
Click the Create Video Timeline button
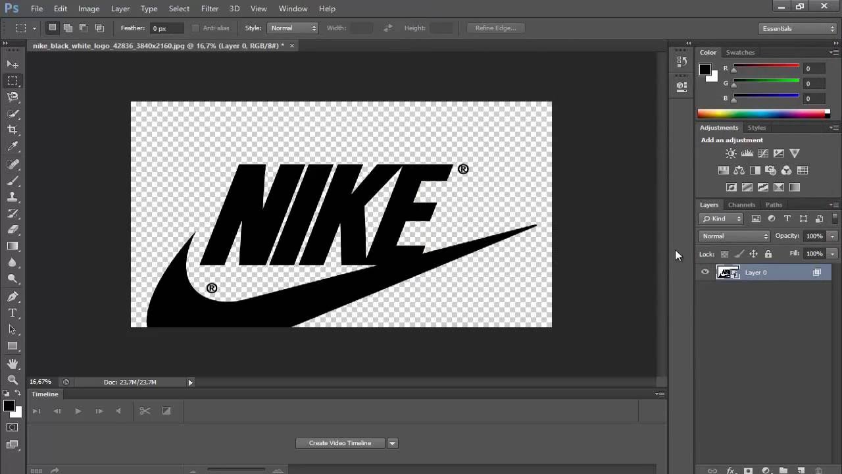pyautogui.click(x=340, y=443)
